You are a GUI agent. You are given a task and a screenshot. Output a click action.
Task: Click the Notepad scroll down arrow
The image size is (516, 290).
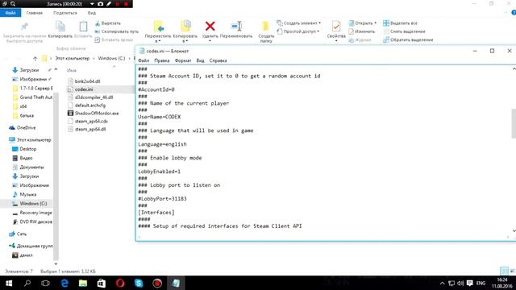point(514,231)
